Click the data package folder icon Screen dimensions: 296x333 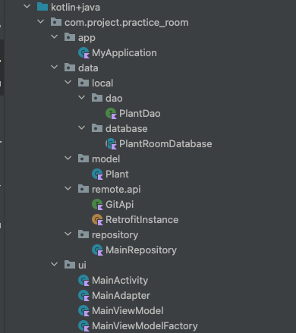tap(70, 68)
